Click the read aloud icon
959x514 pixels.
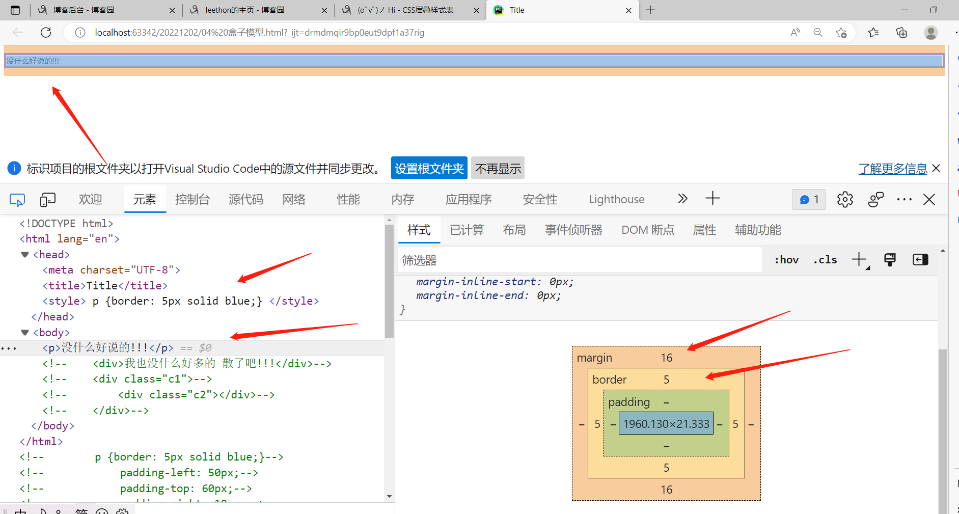(795, 33)
